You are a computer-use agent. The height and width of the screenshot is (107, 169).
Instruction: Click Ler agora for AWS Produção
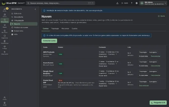(x=153, y=52)
